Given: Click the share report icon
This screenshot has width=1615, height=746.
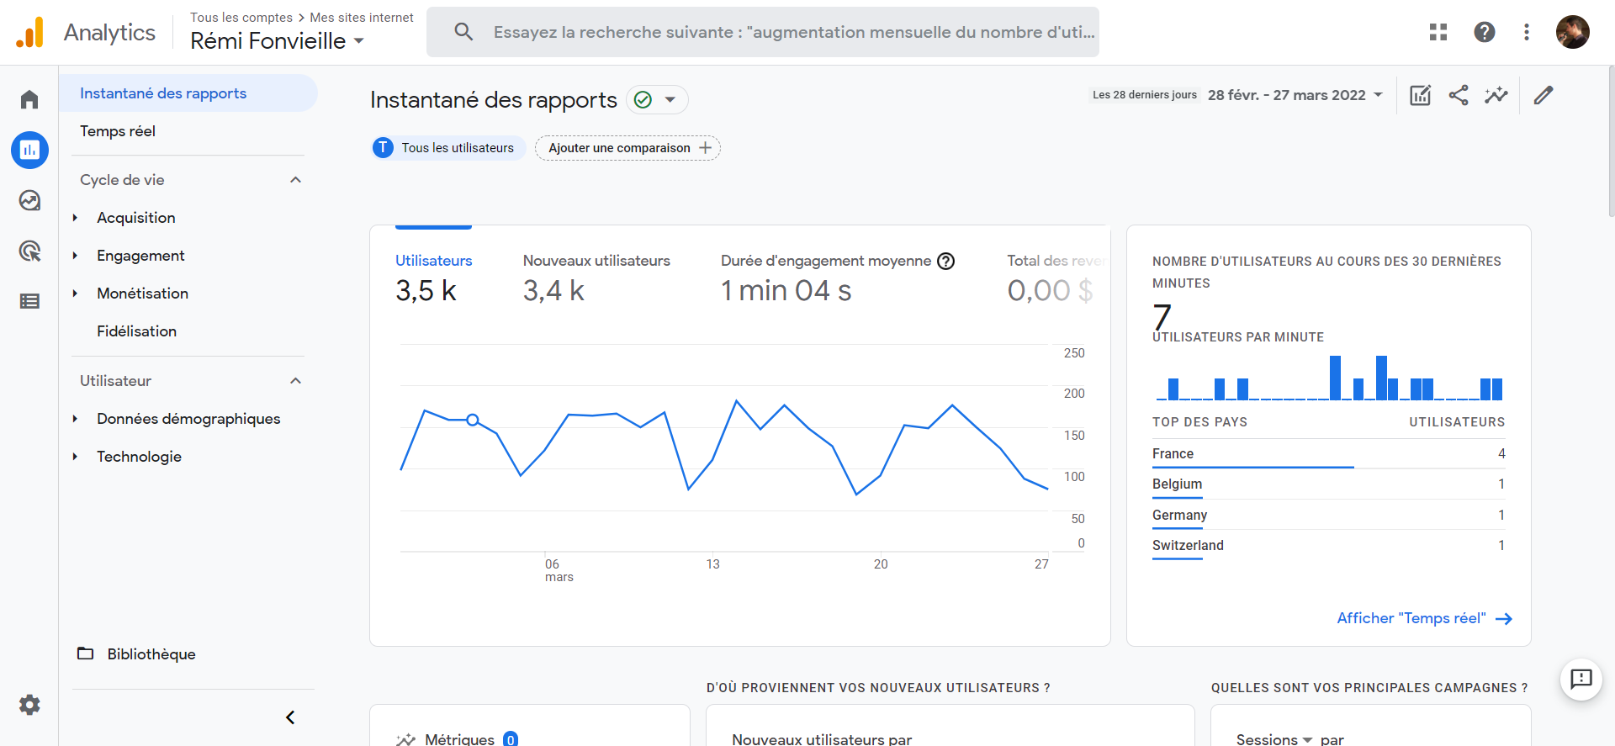Looking at the screenshot, I should (1459, 95).
